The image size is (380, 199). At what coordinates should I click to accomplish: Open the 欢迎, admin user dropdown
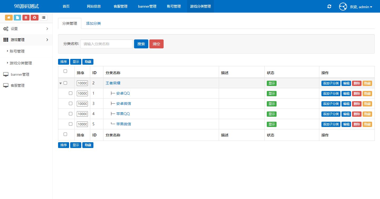[361, 7]
